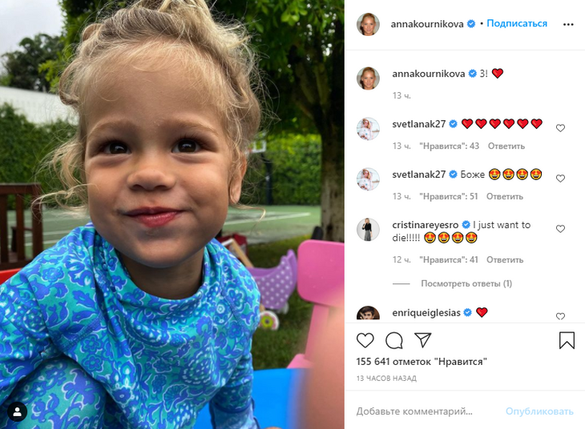
Task: Open the three-dots more options menu
Action: pos(568,24)
